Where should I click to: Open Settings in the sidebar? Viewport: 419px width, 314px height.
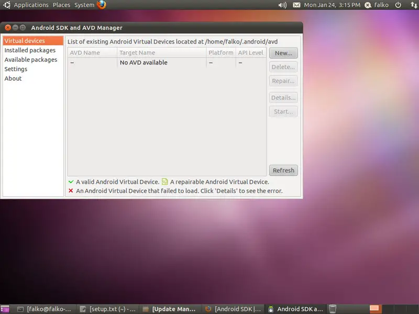pos(33,69)
